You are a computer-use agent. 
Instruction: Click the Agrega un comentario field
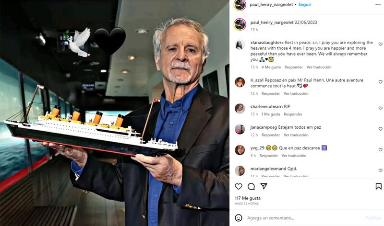tap(304, 218)
